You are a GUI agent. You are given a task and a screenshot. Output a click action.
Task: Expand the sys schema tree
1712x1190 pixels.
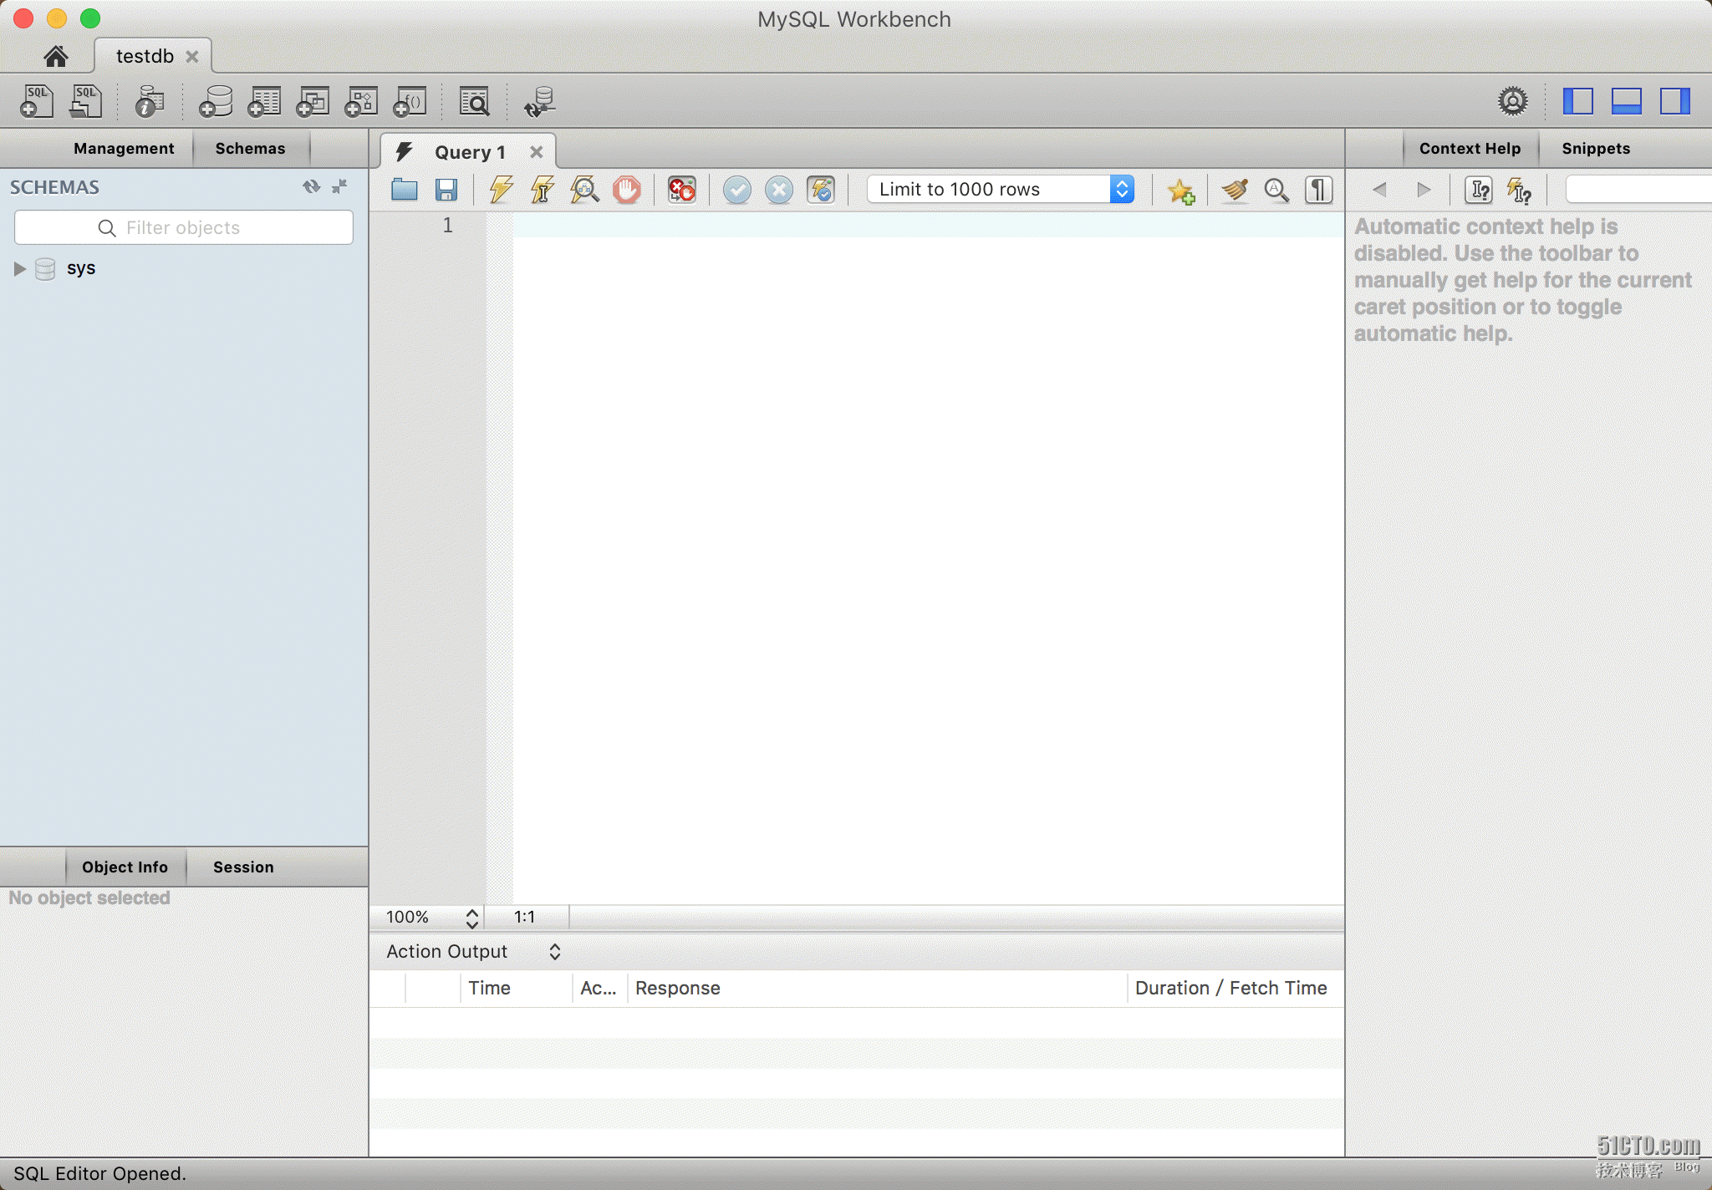19,268
